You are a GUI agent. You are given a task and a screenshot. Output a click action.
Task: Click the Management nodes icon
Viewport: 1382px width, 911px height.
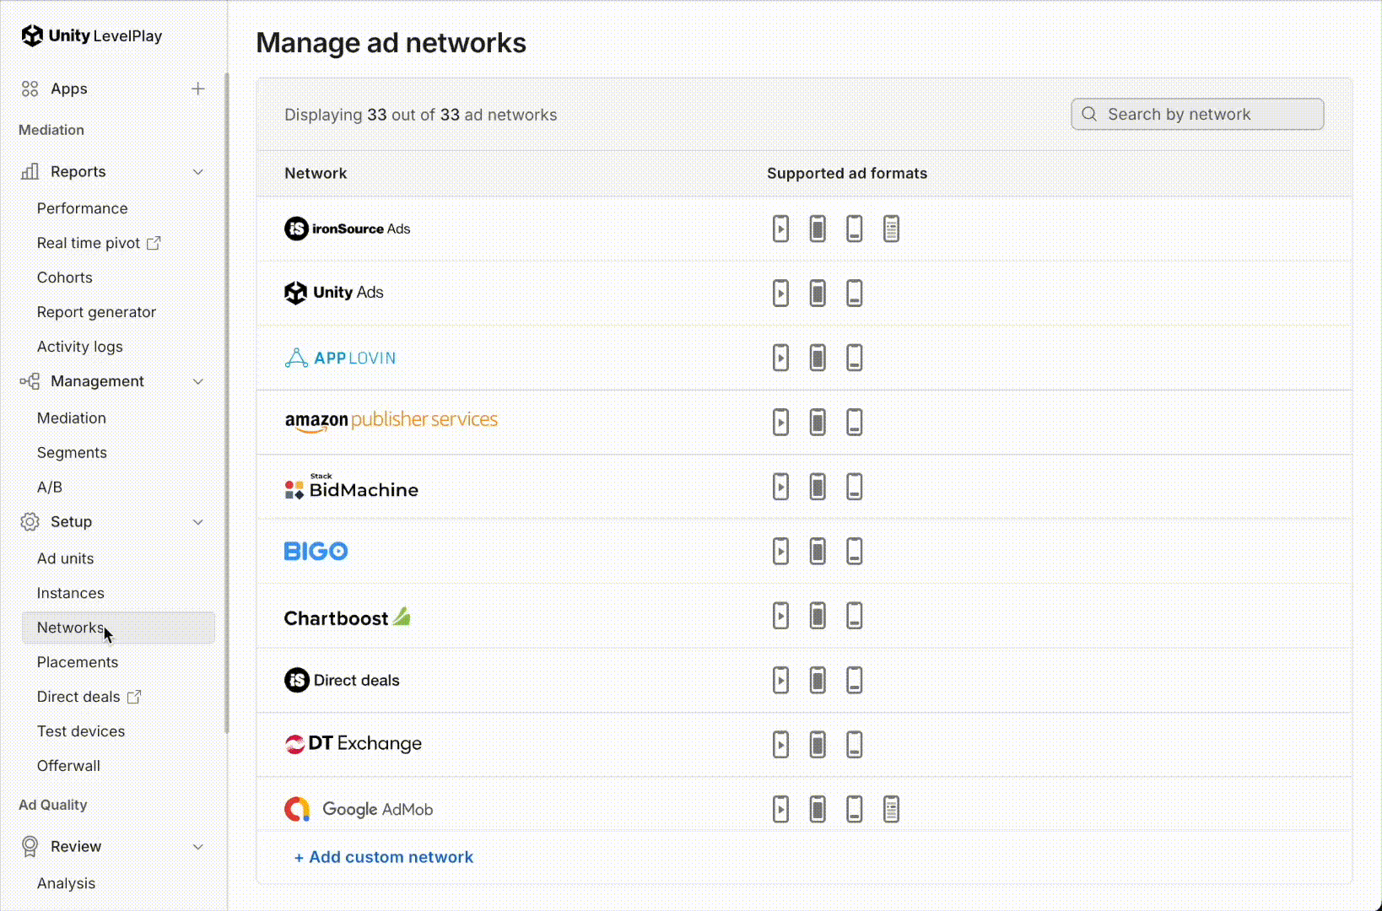(30, 381)
